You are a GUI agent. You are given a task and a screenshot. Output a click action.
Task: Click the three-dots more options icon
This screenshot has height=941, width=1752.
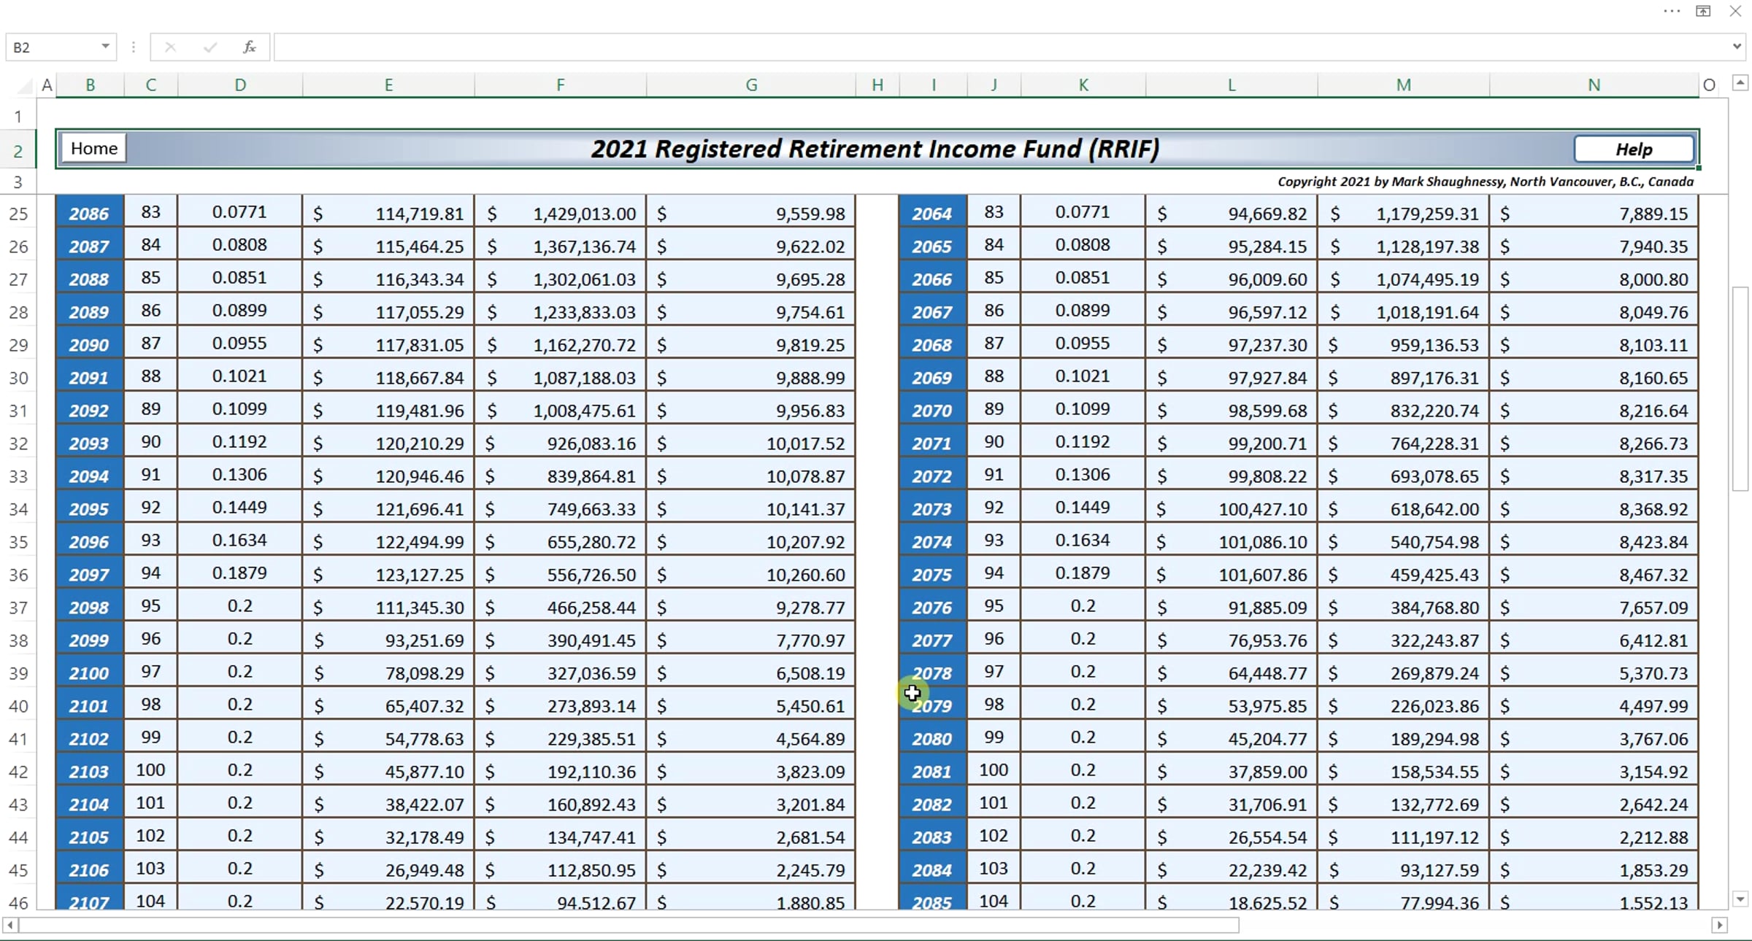point(1672,11)
